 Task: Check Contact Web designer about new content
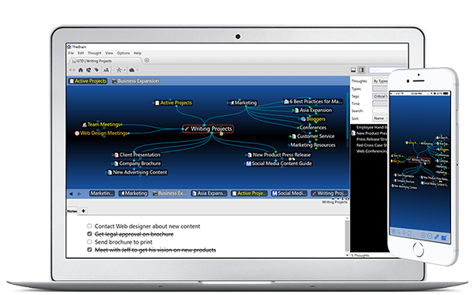coord(89,226)
